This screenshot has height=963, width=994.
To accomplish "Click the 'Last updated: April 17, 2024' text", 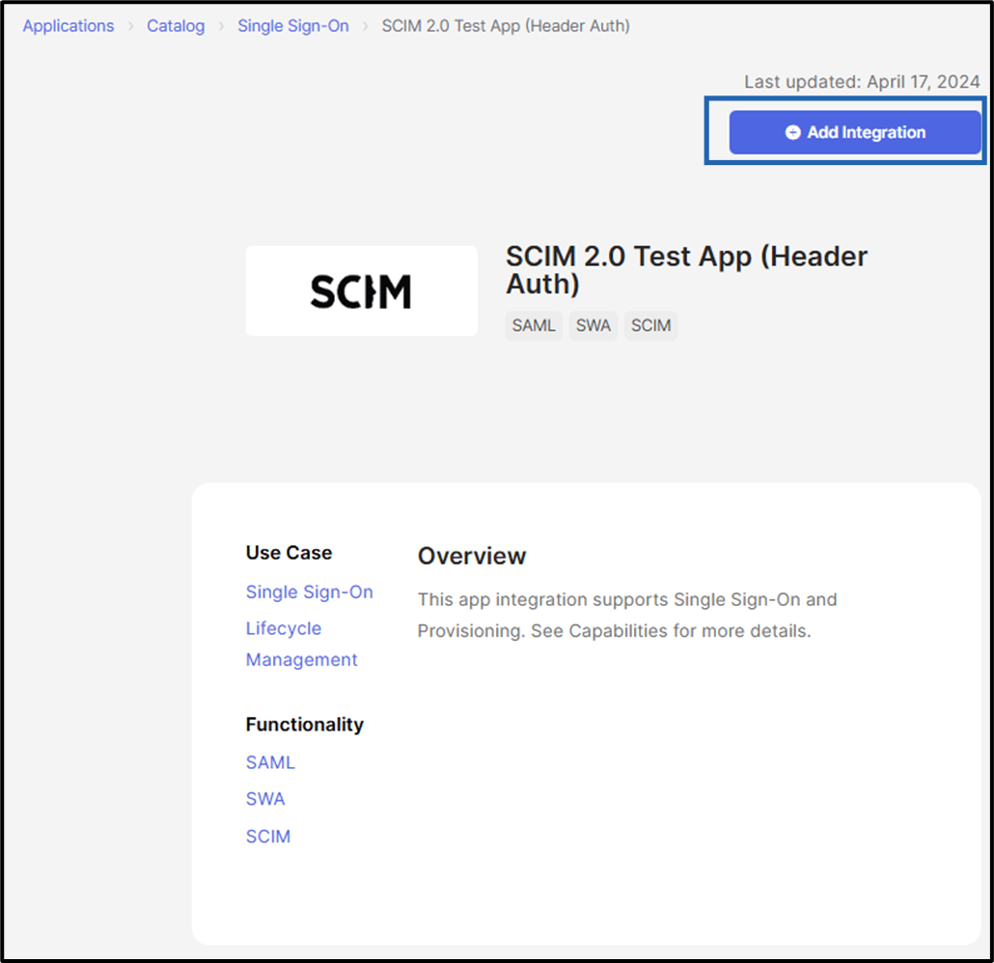I will (x=862, y=82).
